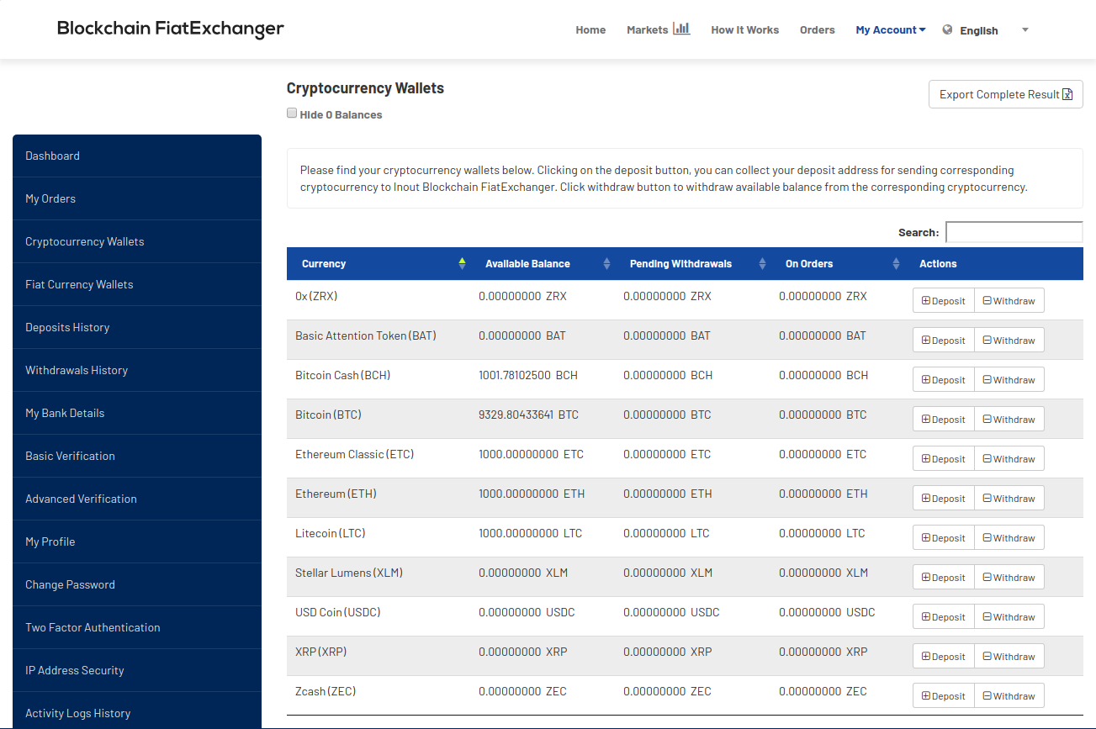The height and width of the screenshot is (729, 1096).
Task: Select Home in the navigation bar
Action: click(590, 29)
